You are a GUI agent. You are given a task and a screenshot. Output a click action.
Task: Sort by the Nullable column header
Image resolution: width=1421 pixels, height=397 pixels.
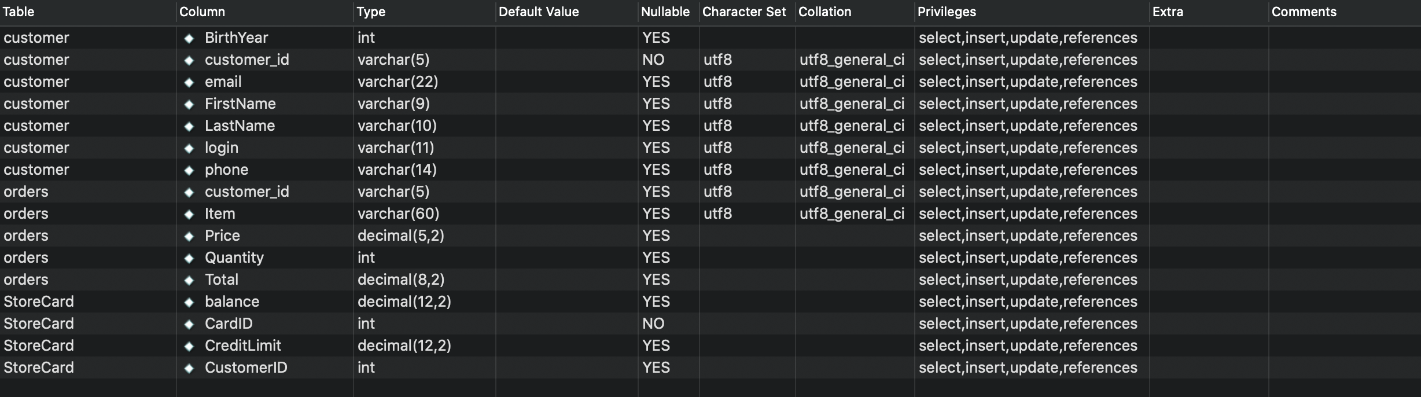point(665,12)
